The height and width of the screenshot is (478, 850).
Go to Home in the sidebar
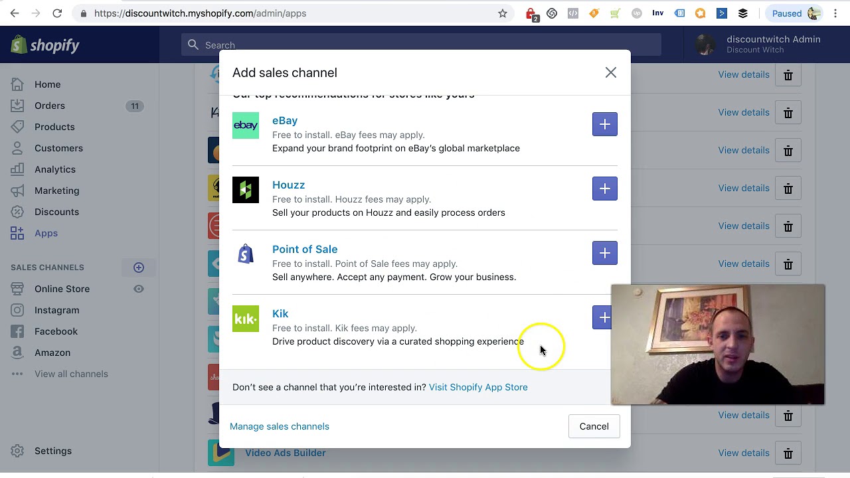pyautogui.click(x=48, y=84)
